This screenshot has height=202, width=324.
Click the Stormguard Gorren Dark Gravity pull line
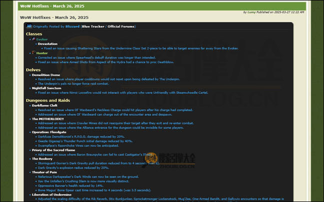pyautogui.click(x=99, y=163)
